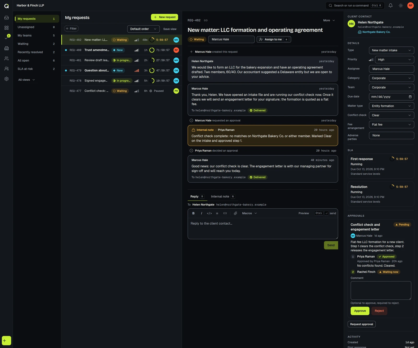
Task: Select the Reply tab
Action: pos(197,197)
